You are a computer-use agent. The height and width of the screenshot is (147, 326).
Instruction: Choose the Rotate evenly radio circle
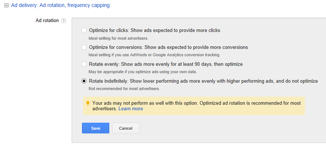[84, 64]
